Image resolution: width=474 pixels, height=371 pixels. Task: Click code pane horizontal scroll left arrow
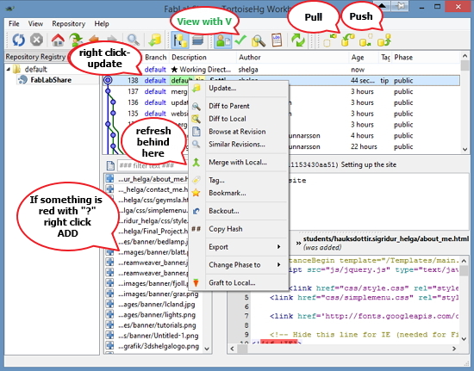click(x=232, y=349)
